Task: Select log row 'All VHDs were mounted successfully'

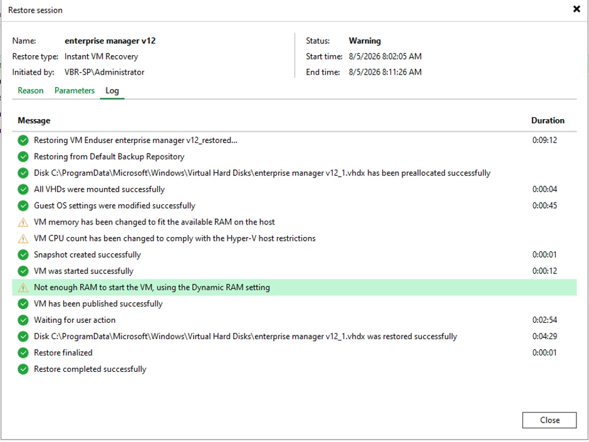Action: pos(294,189)
